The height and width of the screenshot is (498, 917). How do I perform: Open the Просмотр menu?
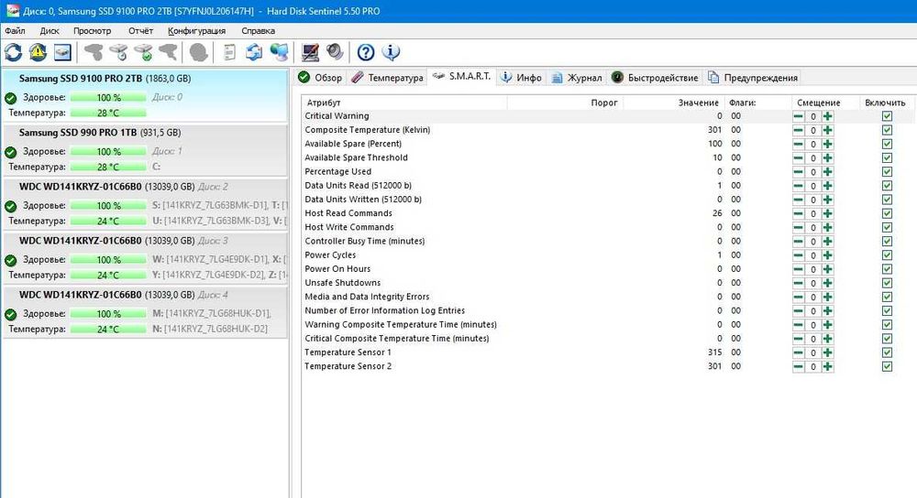pyautogui.click(x=92, y=31)
